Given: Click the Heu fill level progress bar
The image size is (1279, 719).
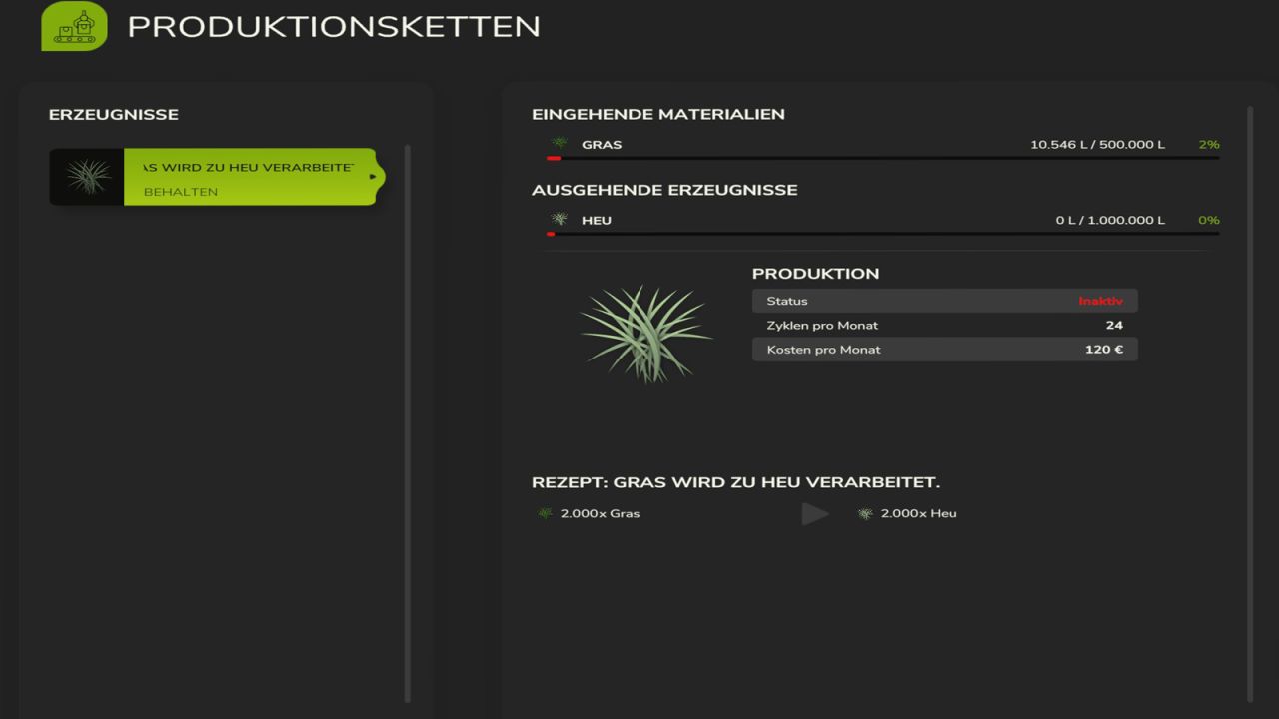Looking at the screenshot, I should click(x=882, y=234).
